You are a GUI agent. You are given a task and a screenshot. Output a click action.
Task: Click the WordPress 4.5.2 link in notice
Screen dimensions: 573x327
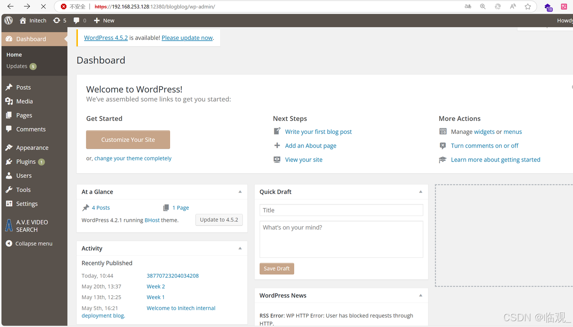[106, 38]
